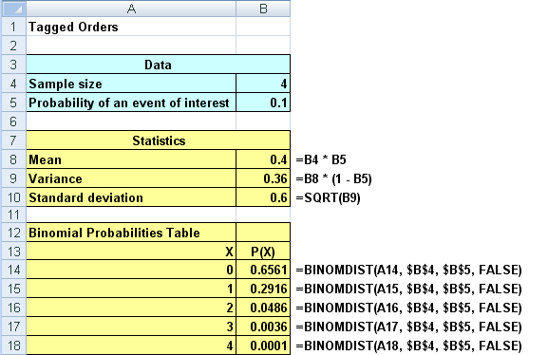Click the BINOMDIST(A15...) formula annotation
The image size is (548, 355).
[x=409, y=289]
